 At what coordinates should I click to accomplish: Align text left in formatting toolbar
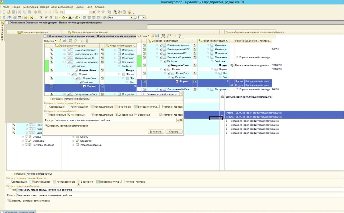(84, 17)
